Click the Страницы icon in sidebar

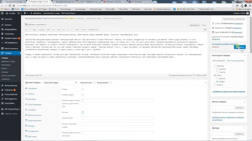click(x=2, y=34)
